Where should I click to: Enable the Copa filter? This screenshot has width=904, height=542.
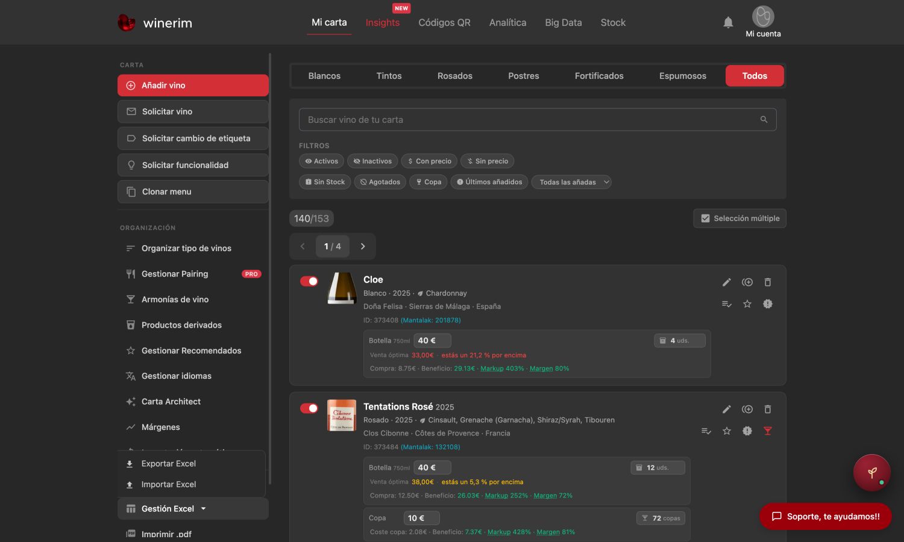tap(428, 182)
